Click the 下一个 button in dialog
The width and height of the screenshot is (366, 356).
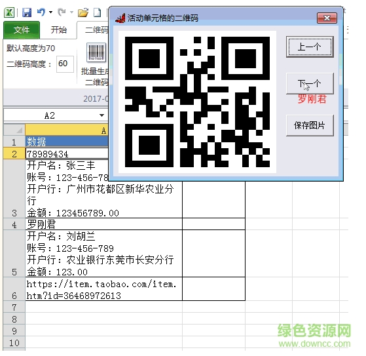click(x=310, y=83)
